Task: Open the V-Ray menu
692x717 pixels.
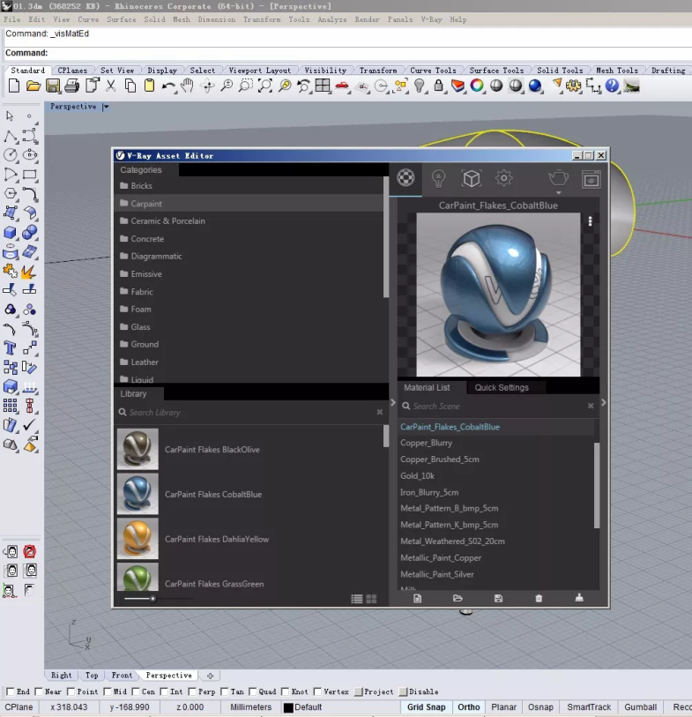Action: [x=431, y=19]
